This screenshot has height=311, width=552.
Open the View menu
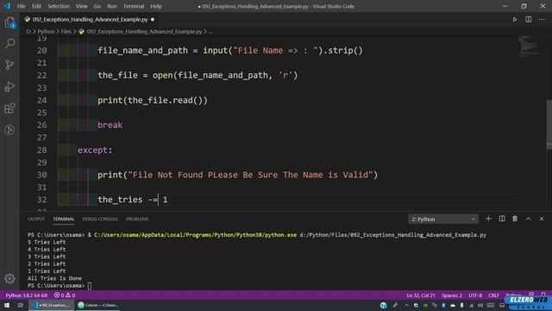81,6
